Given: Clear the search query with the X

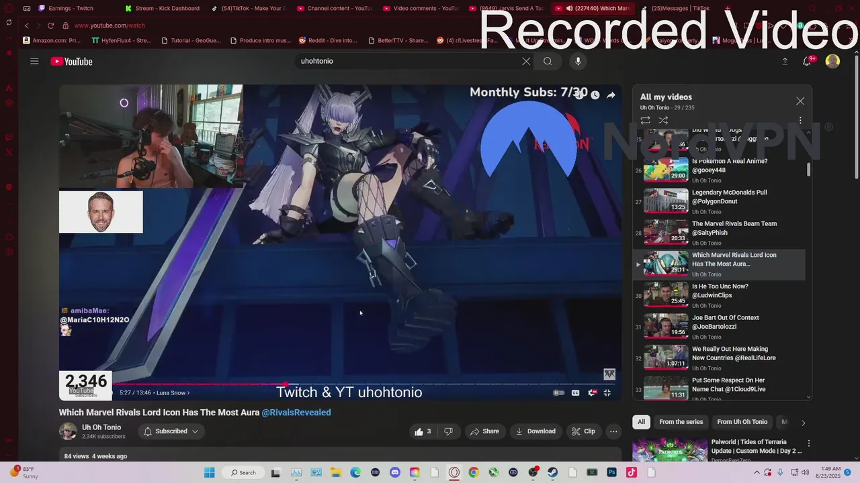Looking at the screenshot, I should click(526, 61).
